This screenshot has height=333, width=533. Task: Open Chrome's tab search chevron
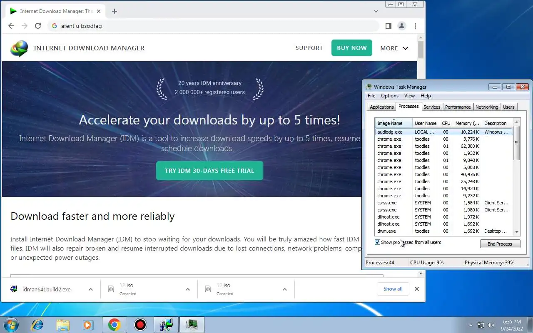pos(376,11)
